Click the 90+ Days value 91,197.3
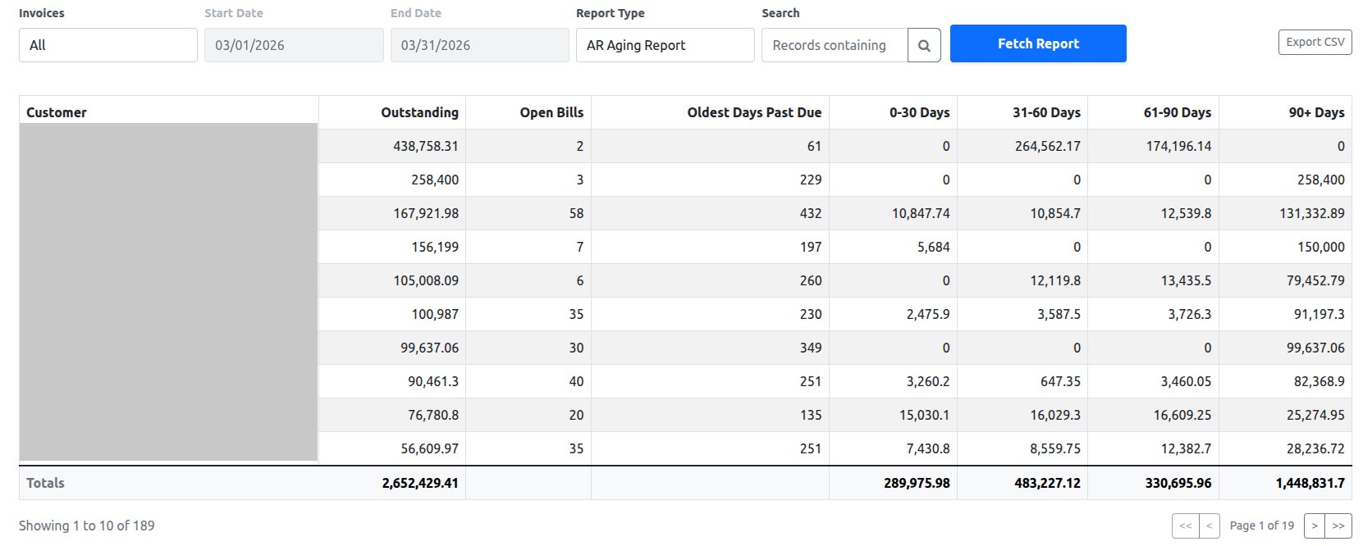1363x546 pixels. coord(1320,314)
